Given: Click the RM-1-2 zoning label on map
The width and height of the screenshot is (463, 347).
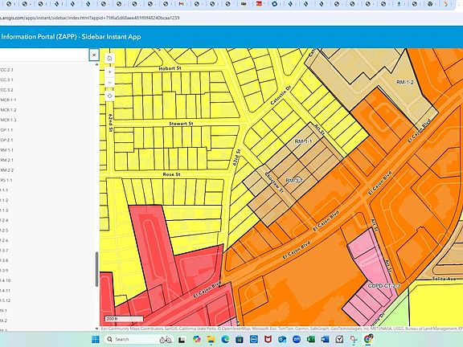Looking at the screenshot, I should coord(405,82).
